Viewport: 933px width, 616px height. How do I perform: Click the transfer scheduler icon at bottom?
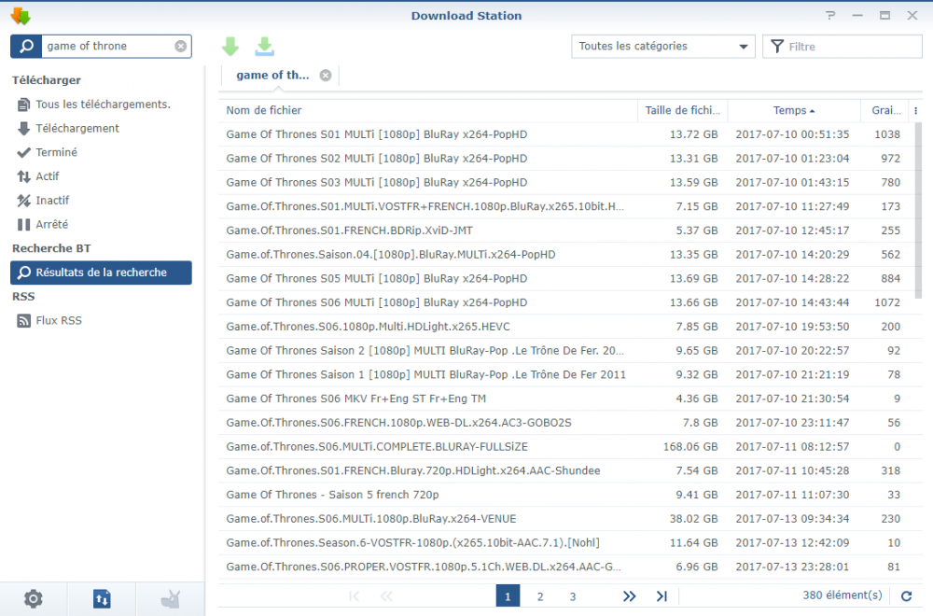102,598
